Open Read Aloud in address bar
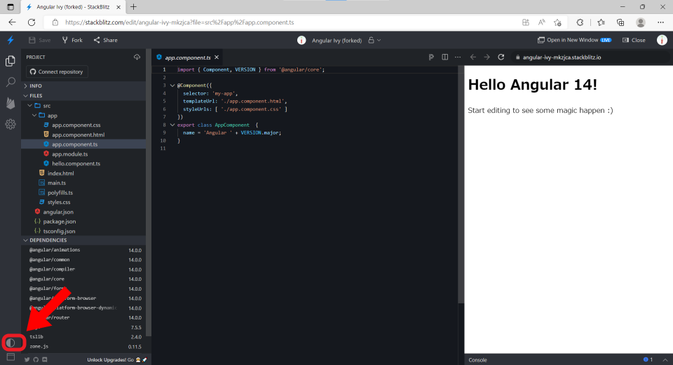This screenshot has width=673, height=365. [x=542, y=22]
